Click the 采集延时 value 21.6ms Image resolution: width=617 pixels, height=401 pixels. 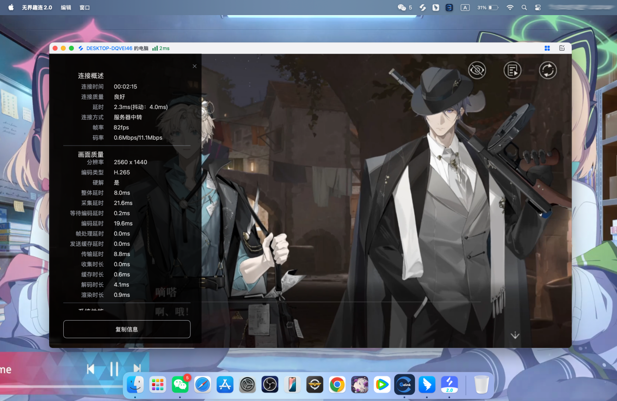123,203
